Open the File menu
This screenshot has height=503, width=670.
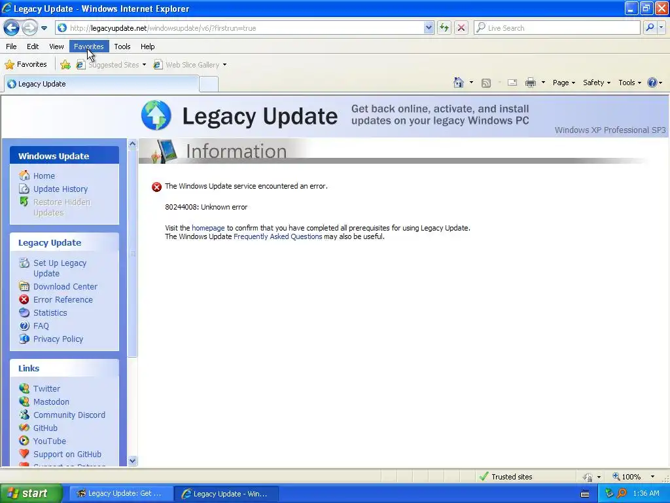pos(11,47)
